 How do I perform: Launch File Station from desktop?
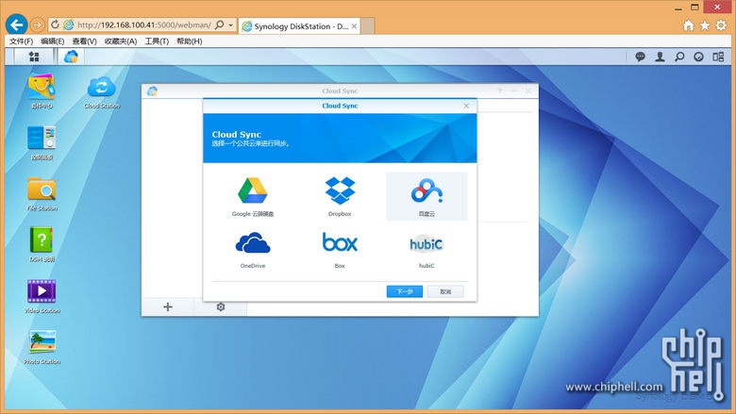[x=42, y=194]
